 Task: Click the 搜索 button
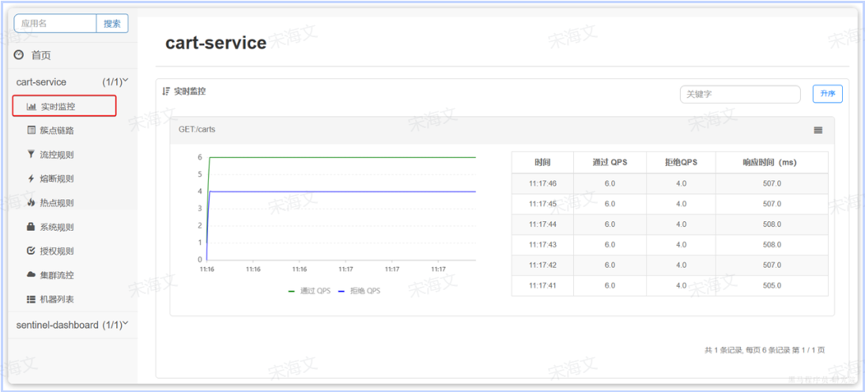point(112,24)
